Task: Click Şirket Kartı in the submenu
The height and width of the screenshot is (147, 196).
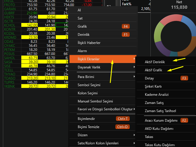Action: coord(153,86)
